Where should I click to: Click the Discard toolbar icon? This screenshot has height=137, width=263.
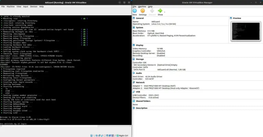[x=152, y=11]
